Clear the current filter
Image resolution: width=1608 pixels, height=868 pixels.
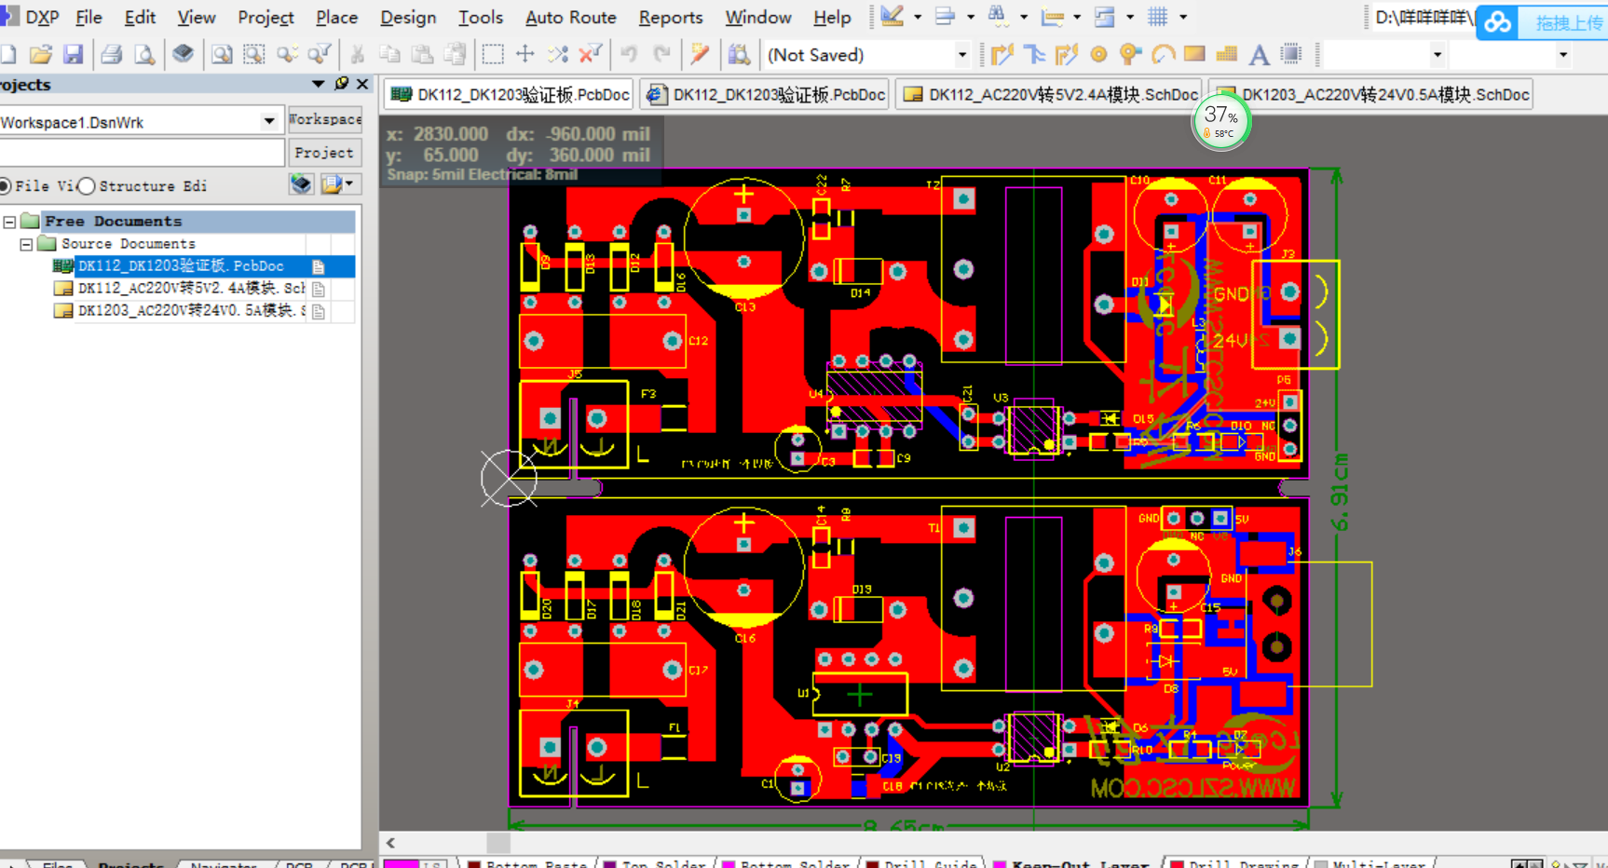coord(591,55)
